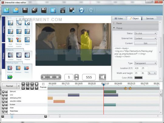Click the fast-forward button

point(57,77)
